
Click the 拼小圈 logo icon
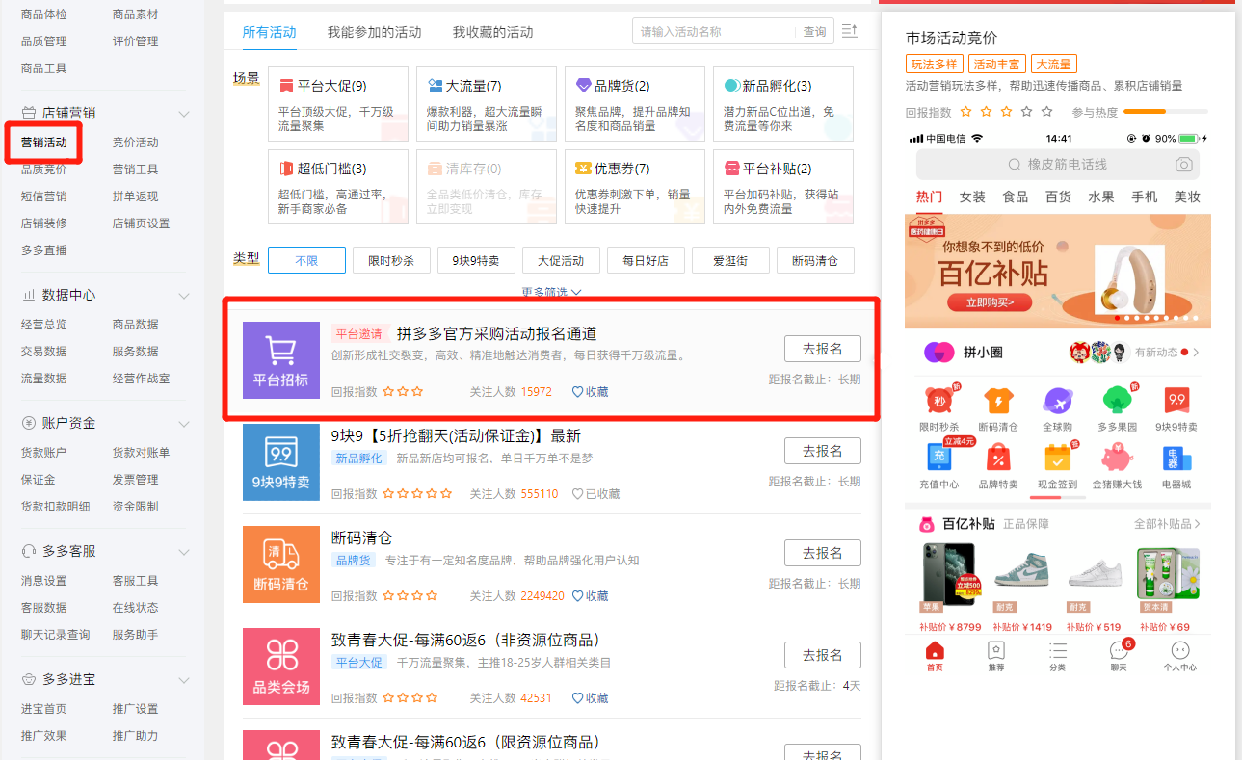pyautogui.click(x=938, y=353)
